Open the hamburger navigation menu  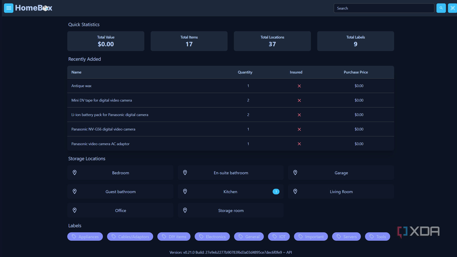[x=9, y=8]
